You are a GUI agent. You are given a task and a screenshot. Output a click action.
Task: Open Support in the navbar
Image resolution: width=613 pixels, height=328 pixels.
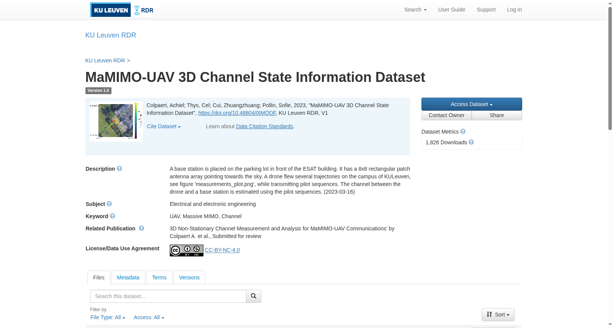(486, 10)
